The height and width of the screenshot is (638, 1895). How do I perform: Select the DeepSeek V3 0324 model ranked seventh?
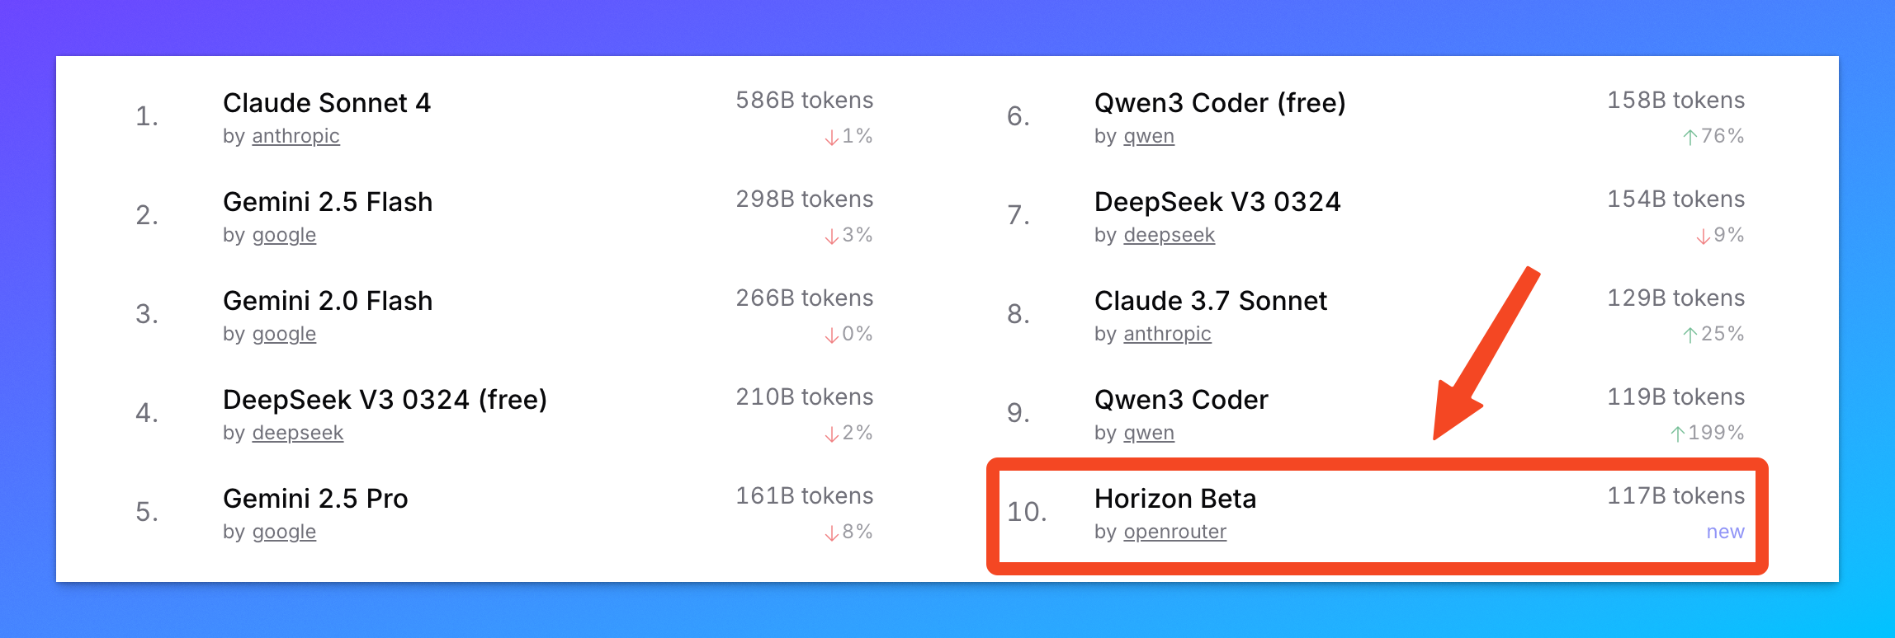[1217, 202]
